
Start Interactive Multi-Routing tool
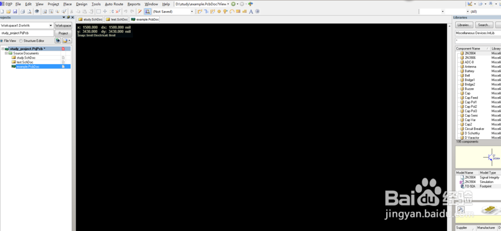212,11
